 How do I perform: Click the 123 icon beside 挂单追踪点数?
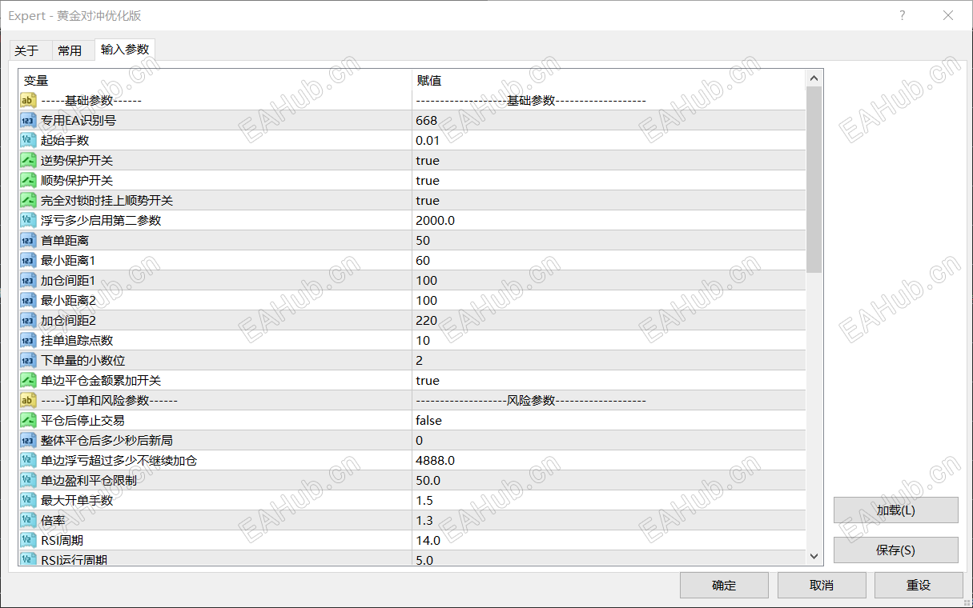click(x=28, y=340)
